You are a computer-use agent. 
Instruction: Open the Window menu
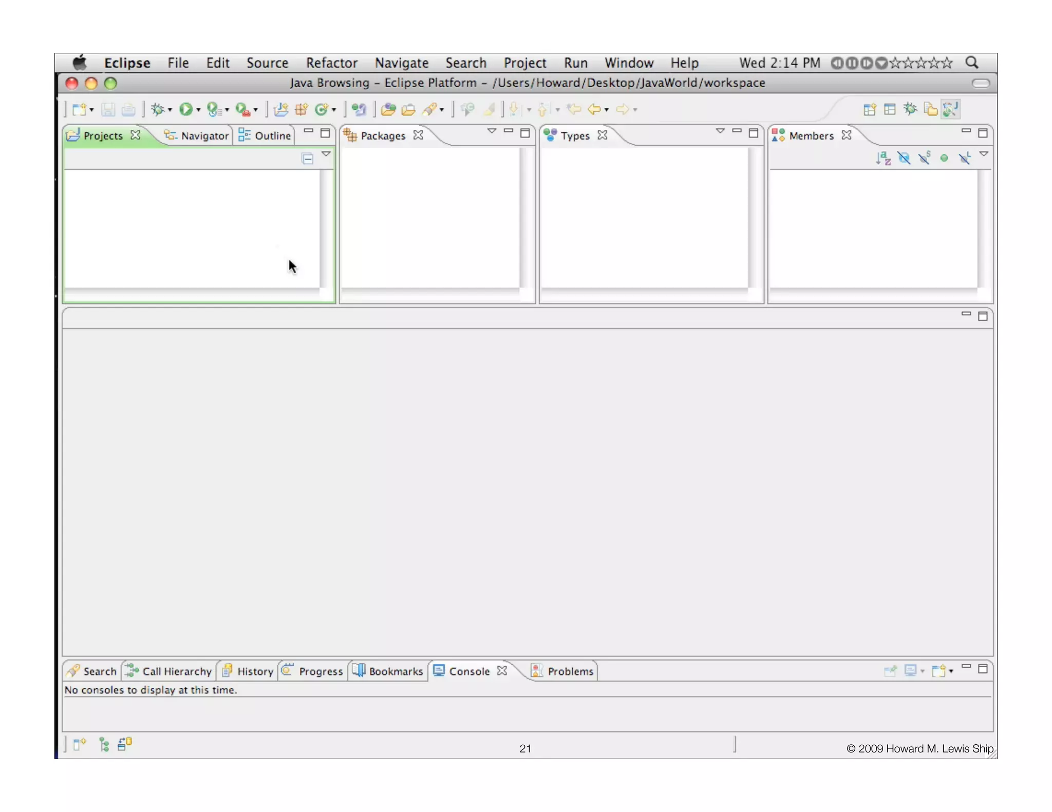coord(629,63)
